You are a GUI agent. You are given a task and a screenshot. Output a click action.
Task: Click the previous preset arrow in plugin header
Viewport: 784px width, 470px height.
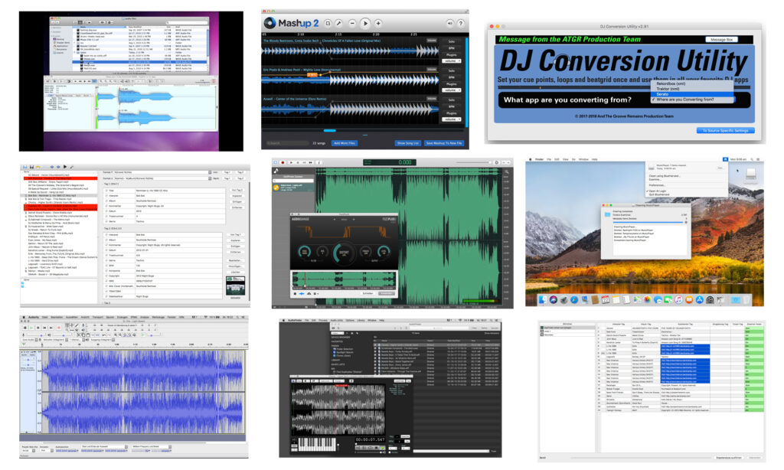coord(335,219)
